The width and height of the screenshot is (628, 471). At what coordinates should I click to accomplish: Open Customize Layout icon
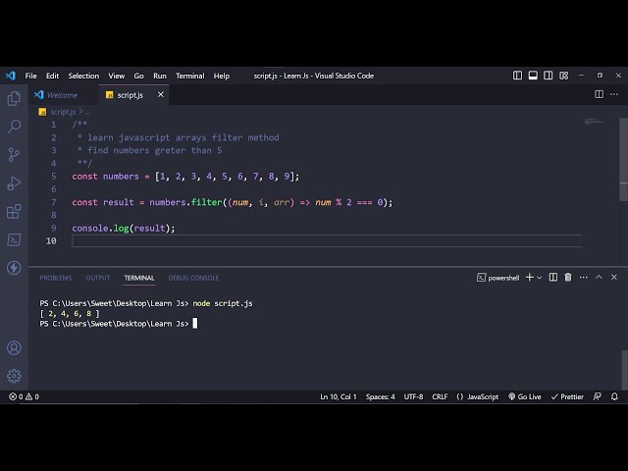564,76
